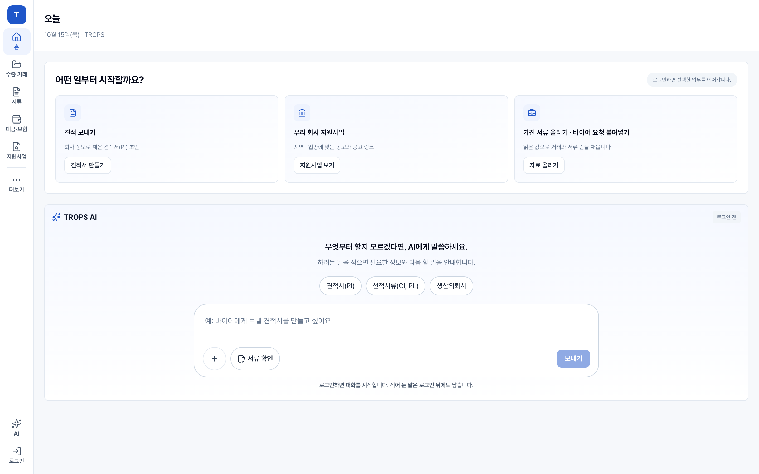Viewport: 759px width, 474px height.
Task: Click the 우리 회사 지원사업 card title
Action: (x=319, y=132)
